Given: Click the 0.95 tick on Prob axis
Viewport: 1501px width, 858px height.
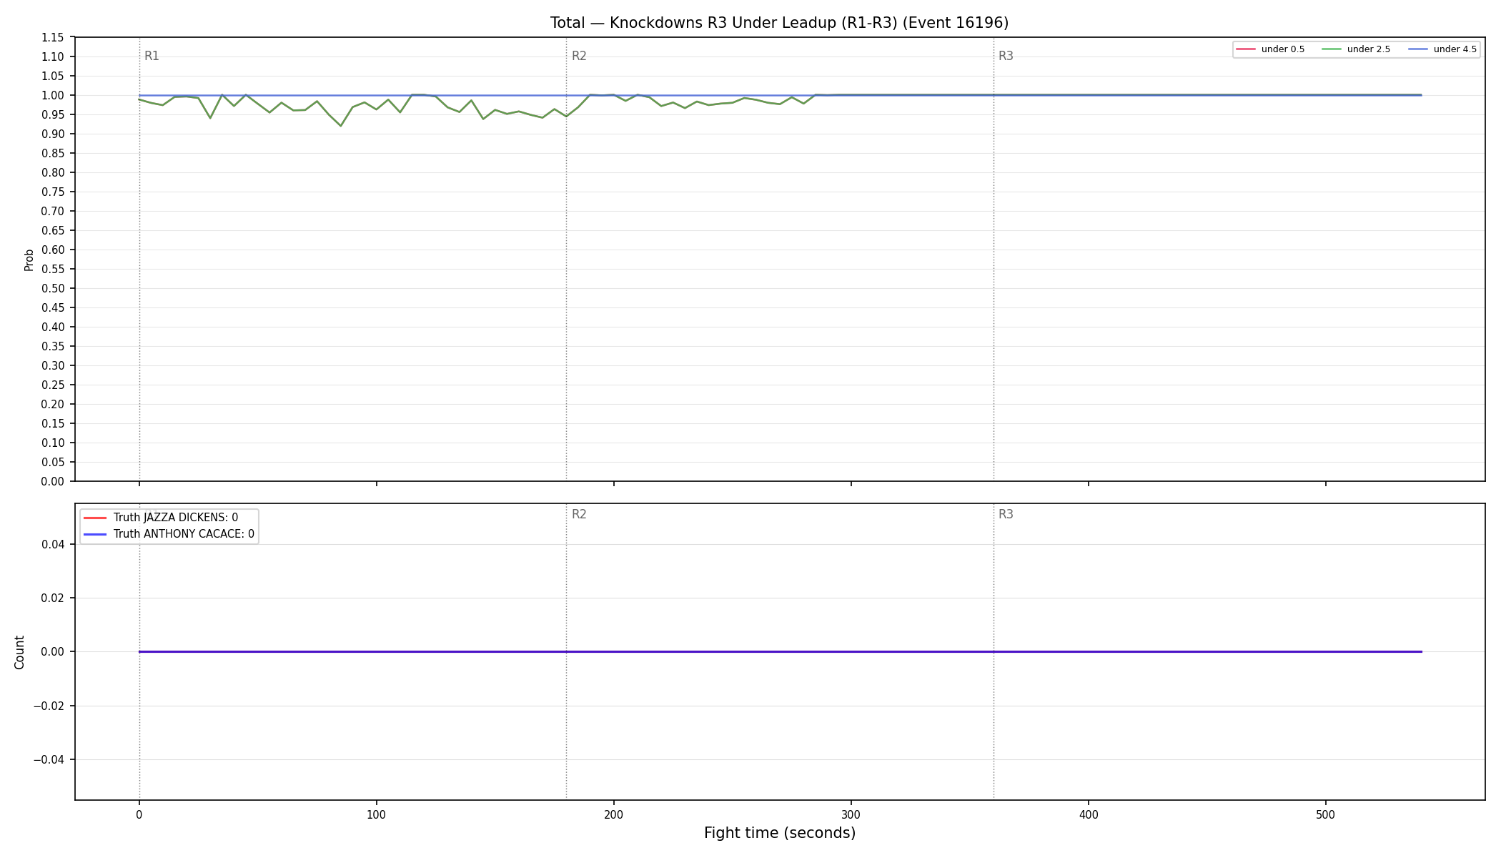Looking at the screenshot, I should pyautogui.click(x=53, y=115).
